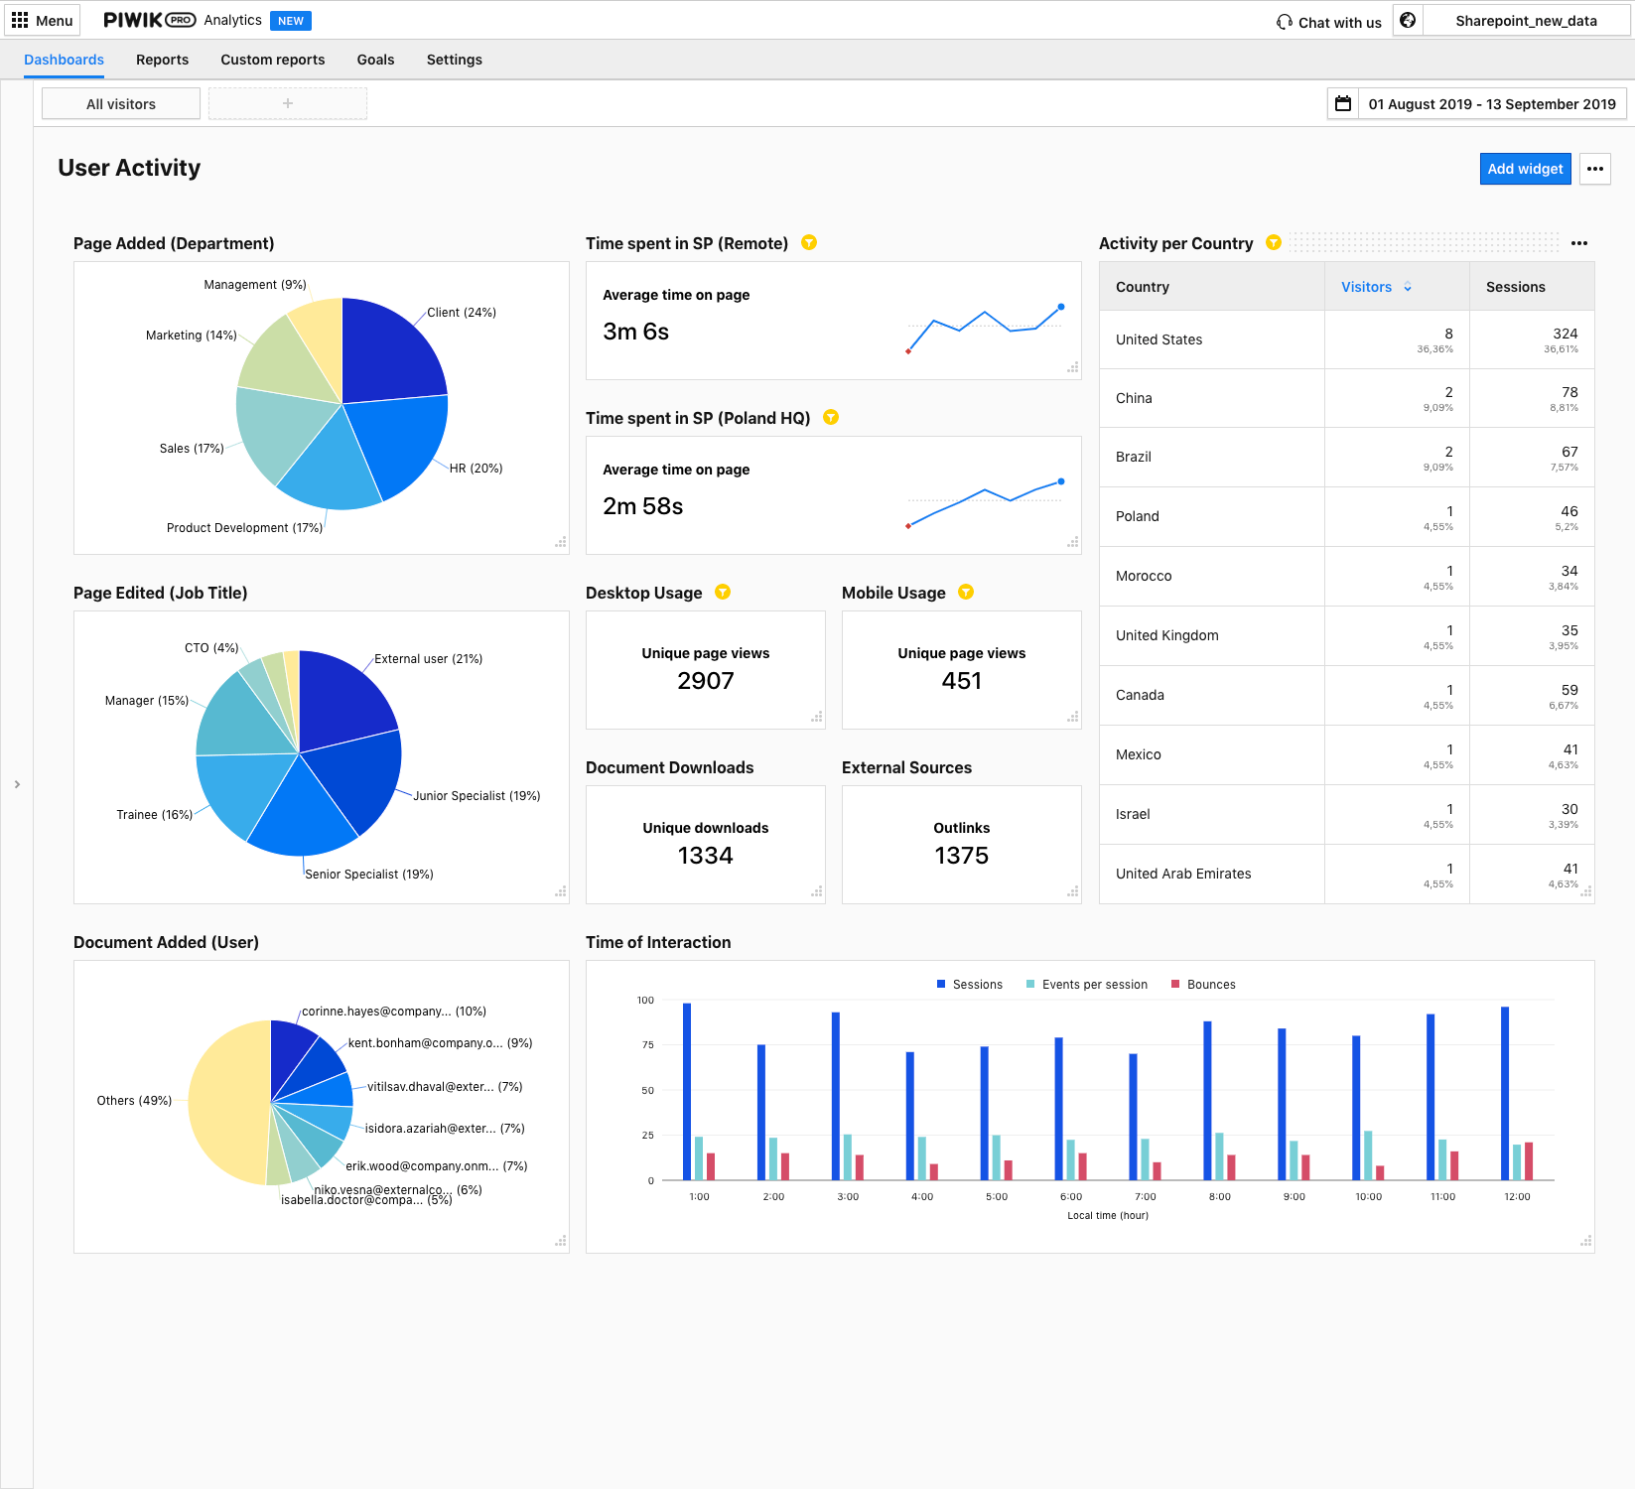Click the United States row
This screenshot has height=1489, width=1635.
pyautogui.click(x=1346, y=339)
